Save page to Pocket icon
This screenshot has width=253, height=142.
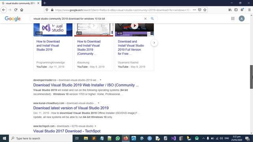click(x=200, y=10)
